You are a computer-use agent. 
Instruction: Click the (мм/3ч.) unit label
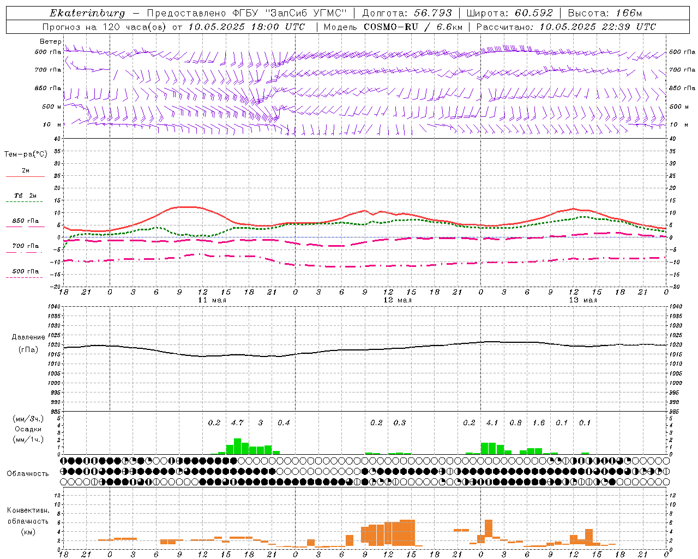(28, 419)
